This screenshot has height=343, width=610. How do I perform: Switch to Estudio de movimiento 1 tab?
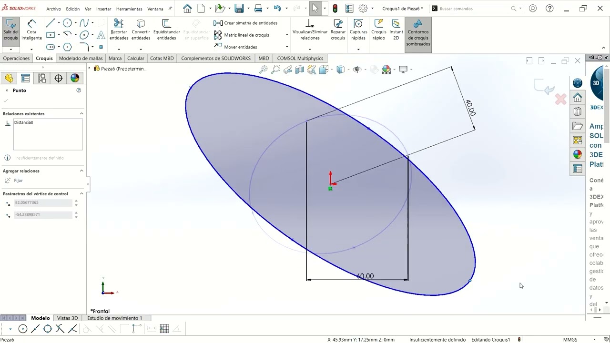pos(114,318)
